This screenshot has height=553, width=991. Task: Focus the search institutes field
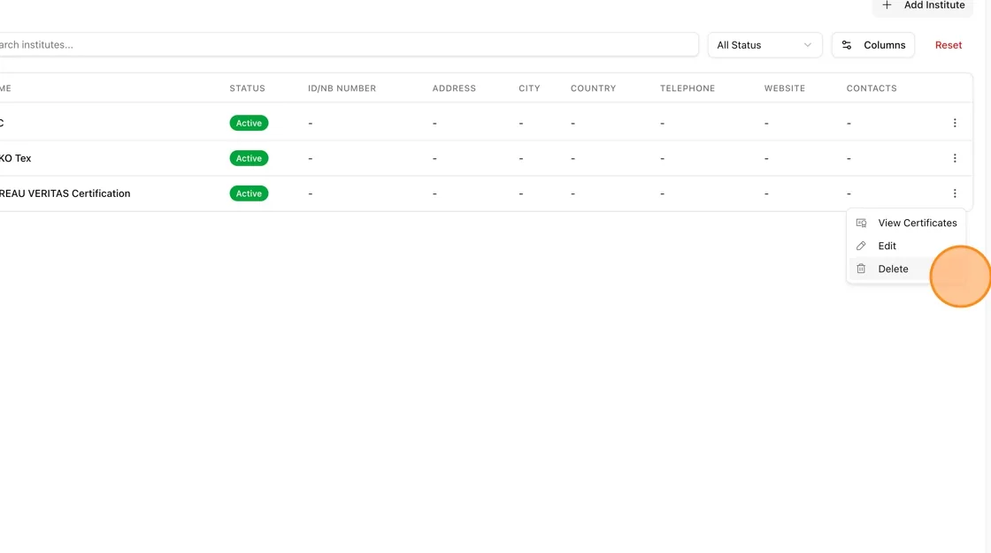348,45
